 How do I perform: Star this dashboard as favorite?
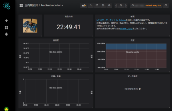point(91,5)
